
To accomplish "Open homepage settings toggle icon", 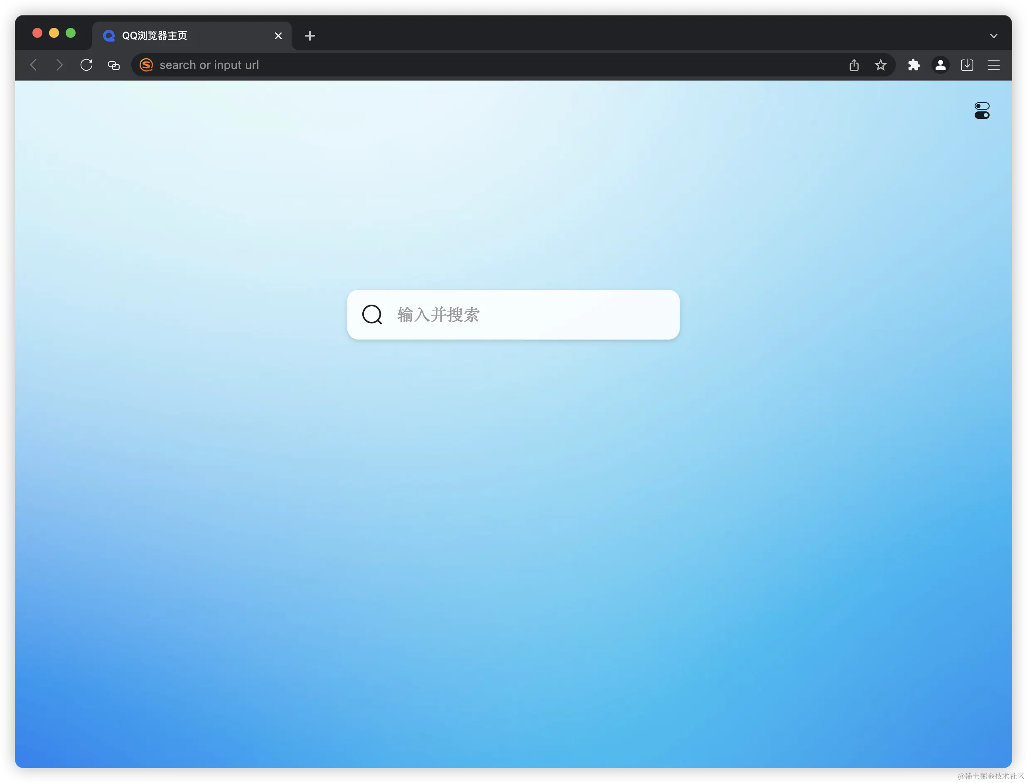I will pyautogui.click(x=982, y=111).
